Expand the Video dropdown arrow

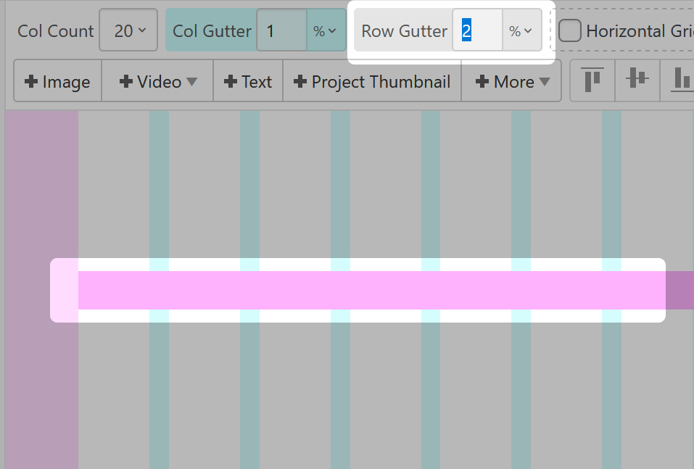pyautogui.click(x=191, y=82)
